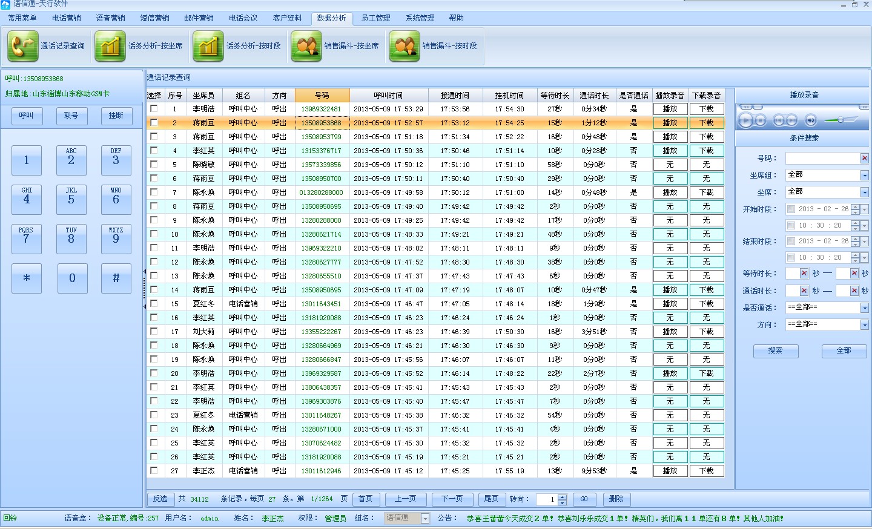Expand the 坐席组 dropdown
Viewport: 872px width, 529px height.
click(x=864, y=175)
